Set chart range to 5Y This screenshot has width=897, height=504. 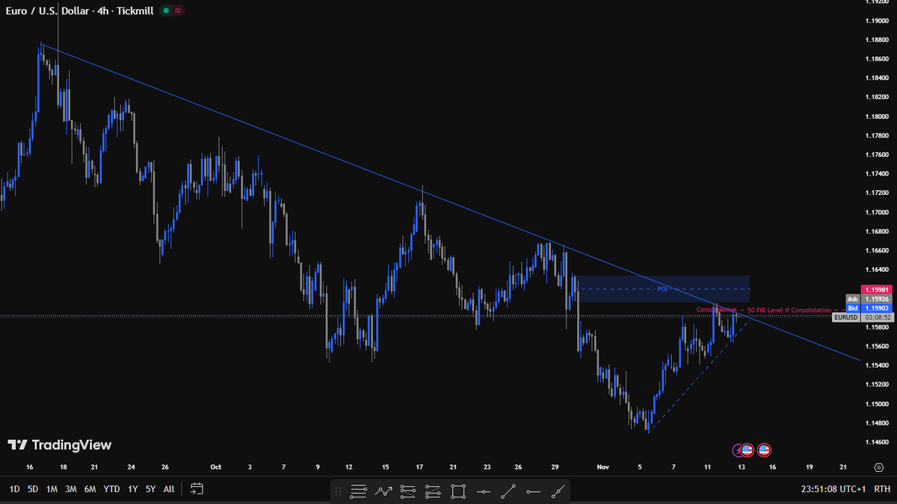point(150,489)
